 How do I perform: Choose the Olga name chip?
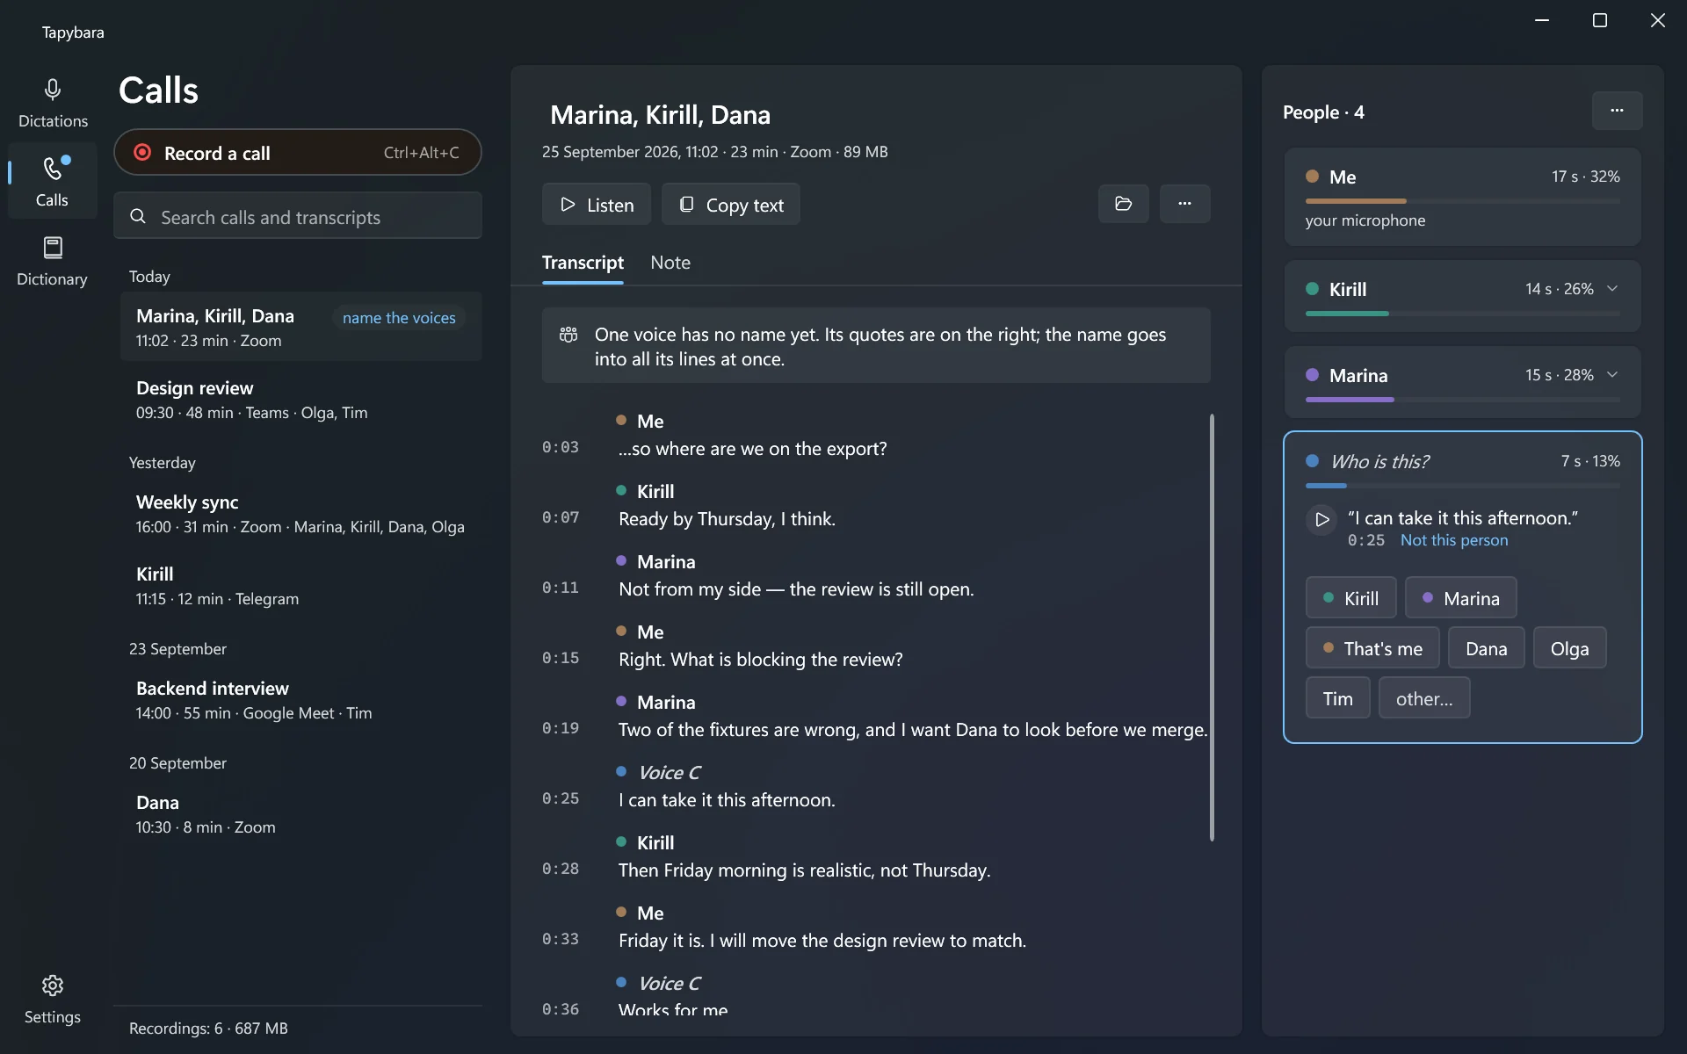(x=1569, y=648)
